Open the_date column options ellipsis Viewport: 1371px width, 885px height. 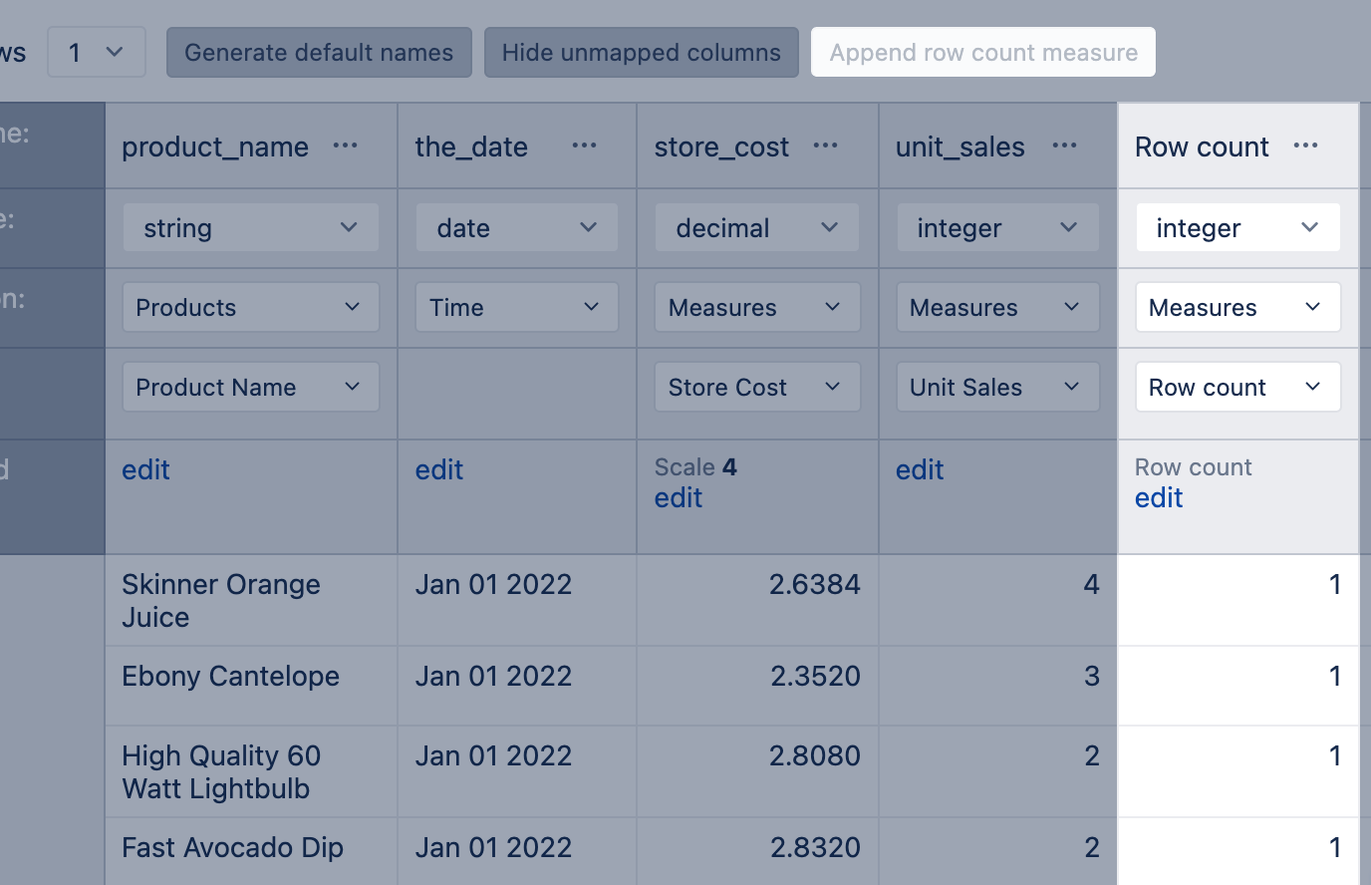pyautogui.click(x=584, y=147)
